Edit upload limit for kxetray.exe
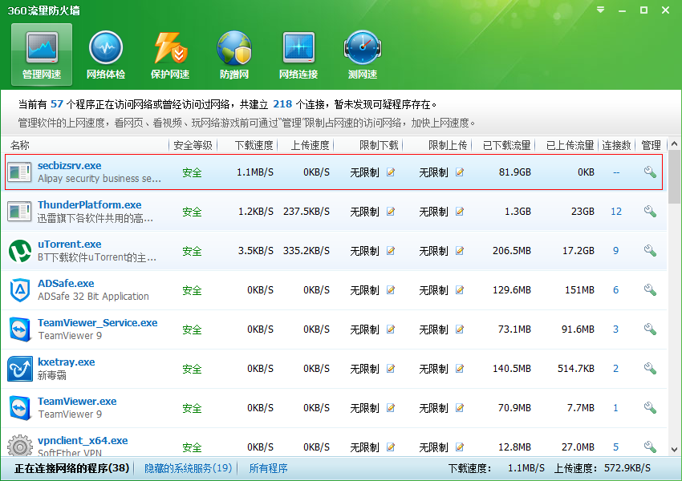 coord(460,369)
